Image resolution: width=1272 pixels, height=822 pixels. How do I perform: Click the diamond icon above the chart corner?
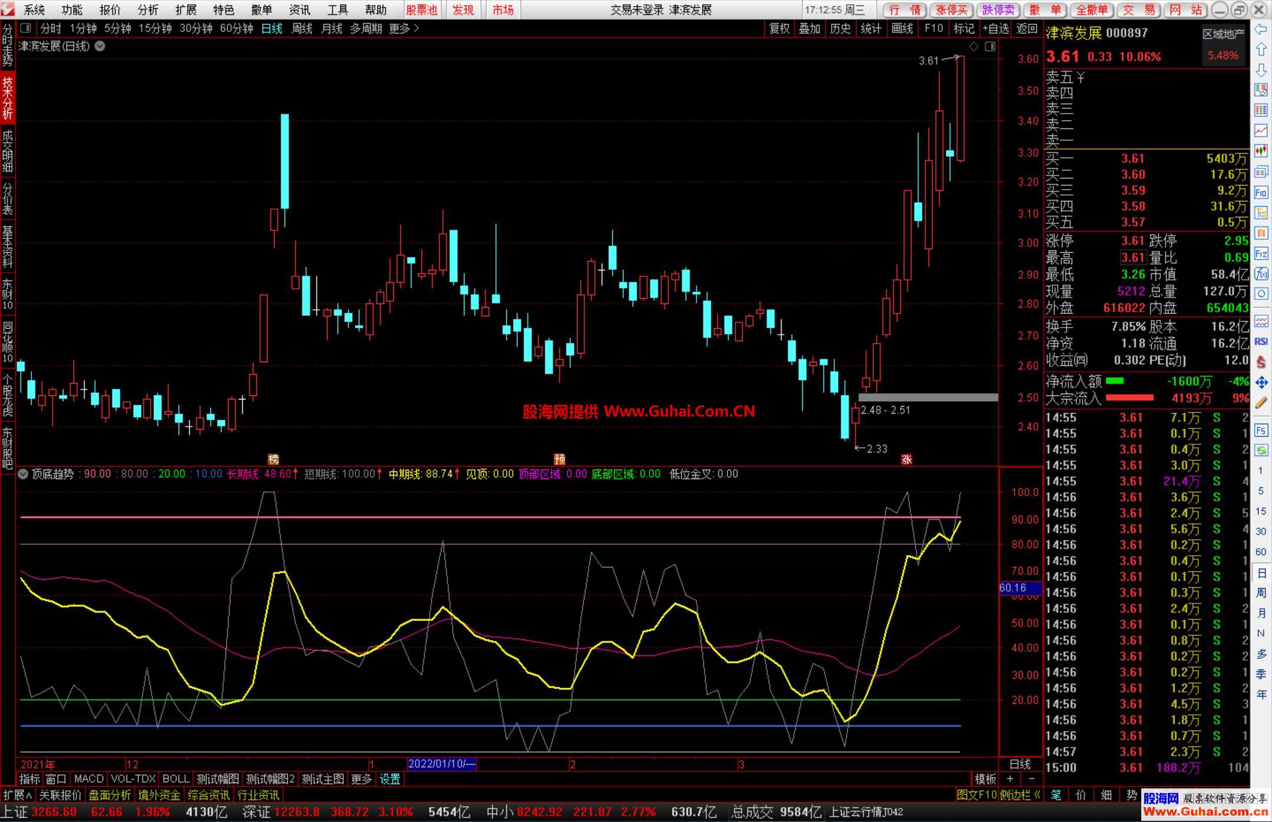pos(974,47)
